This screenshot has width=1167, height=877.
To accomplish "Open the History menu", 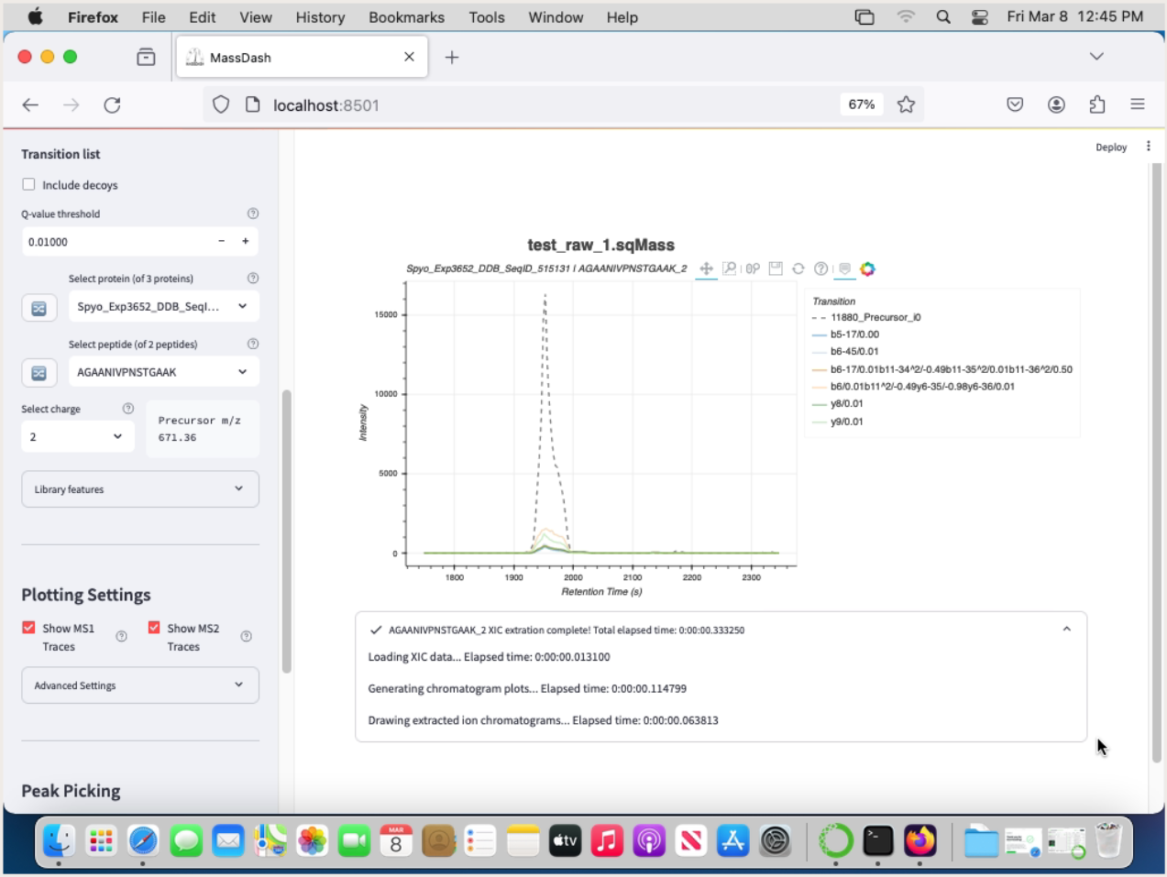I will 320,17.
